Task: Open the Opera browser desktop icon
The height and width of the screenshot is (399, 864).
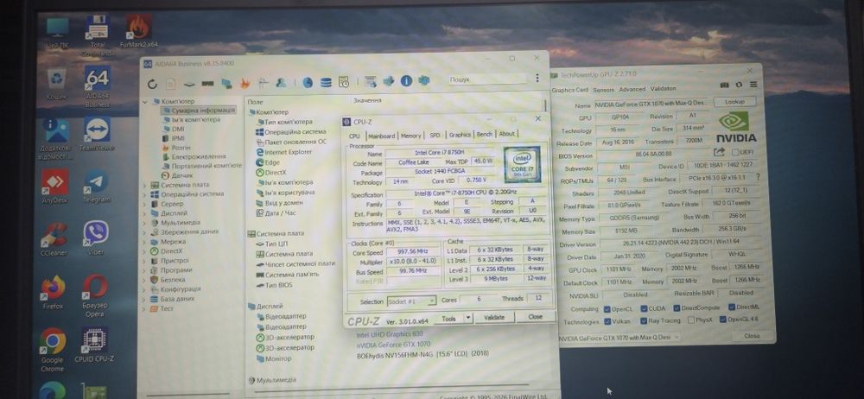Action: click(x=95, y=295)
